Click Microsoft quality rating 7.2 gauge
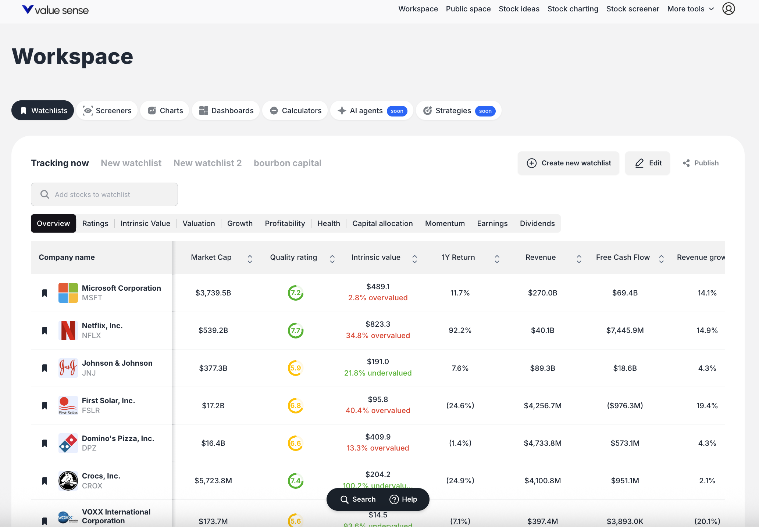 295,293
